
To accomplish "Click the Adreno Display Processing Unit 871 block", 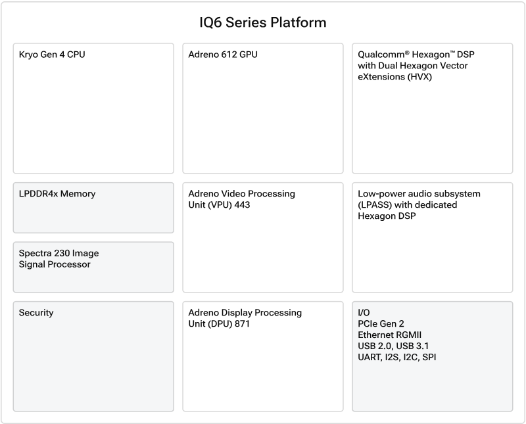I will point(263,356).
